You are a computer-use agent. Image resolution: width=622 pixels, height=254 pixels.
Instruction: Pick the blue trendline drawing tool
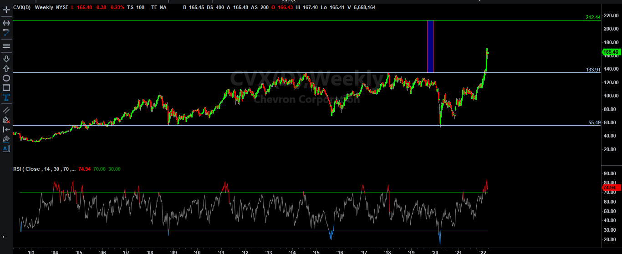(6, 32)
